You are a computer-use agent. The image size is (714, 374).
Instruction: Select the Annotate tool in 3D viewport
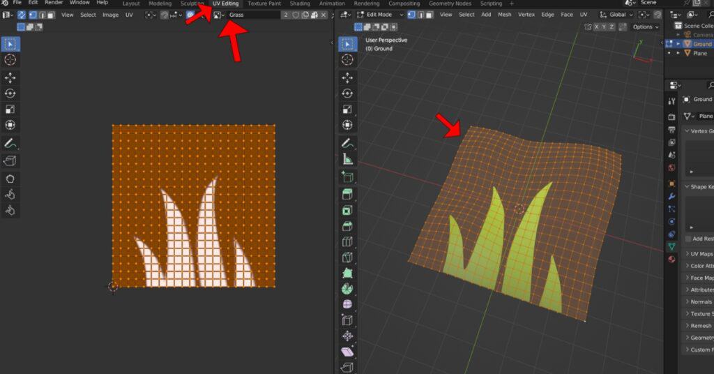point(347,144)
